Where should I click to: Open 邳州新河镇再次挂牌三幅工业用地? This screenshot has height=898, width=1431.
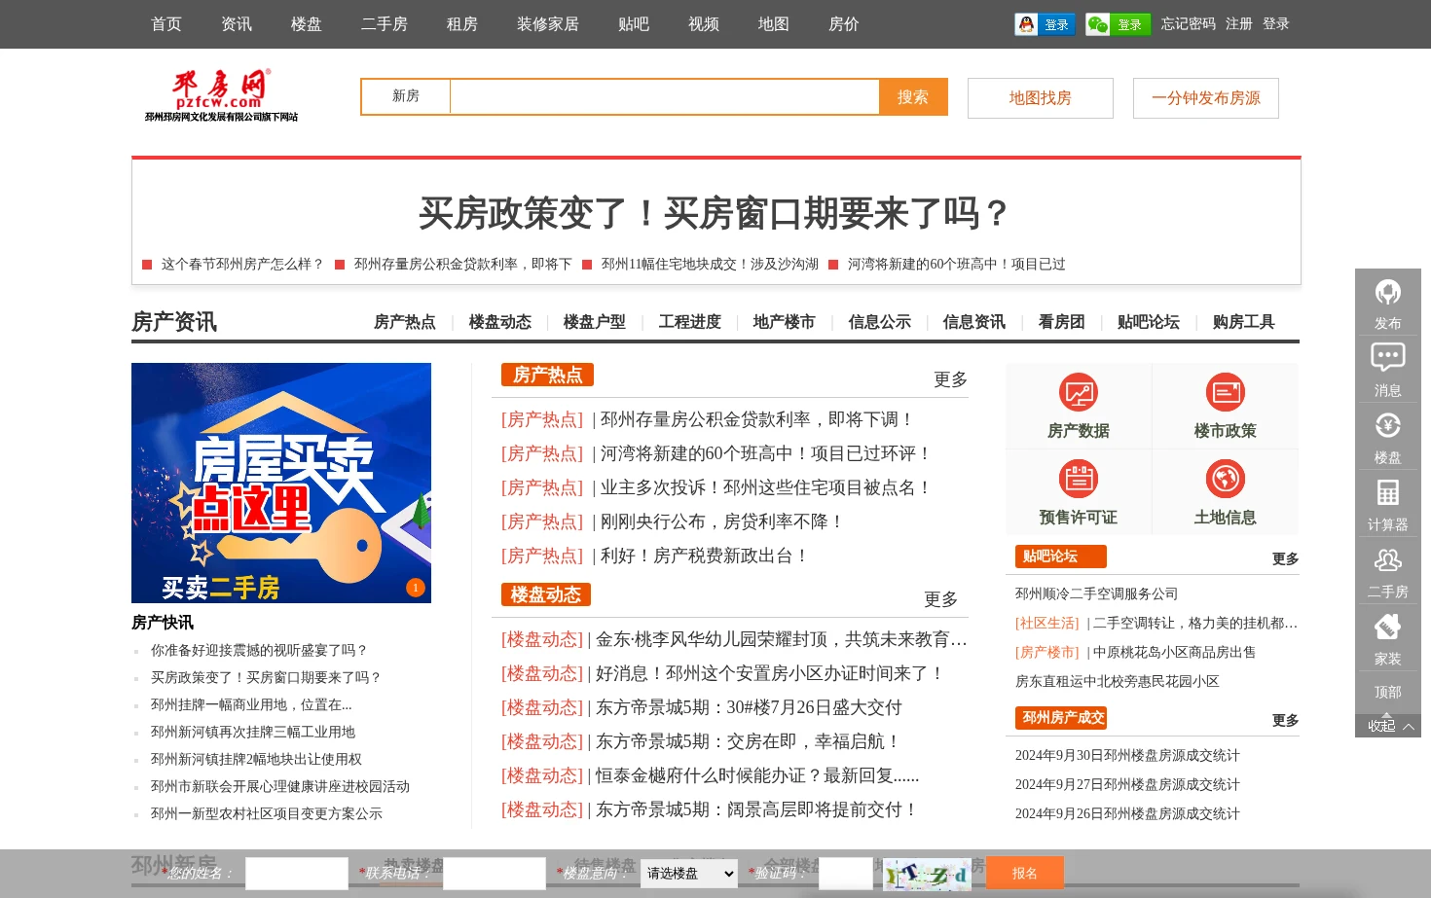[x=253, y=732]
